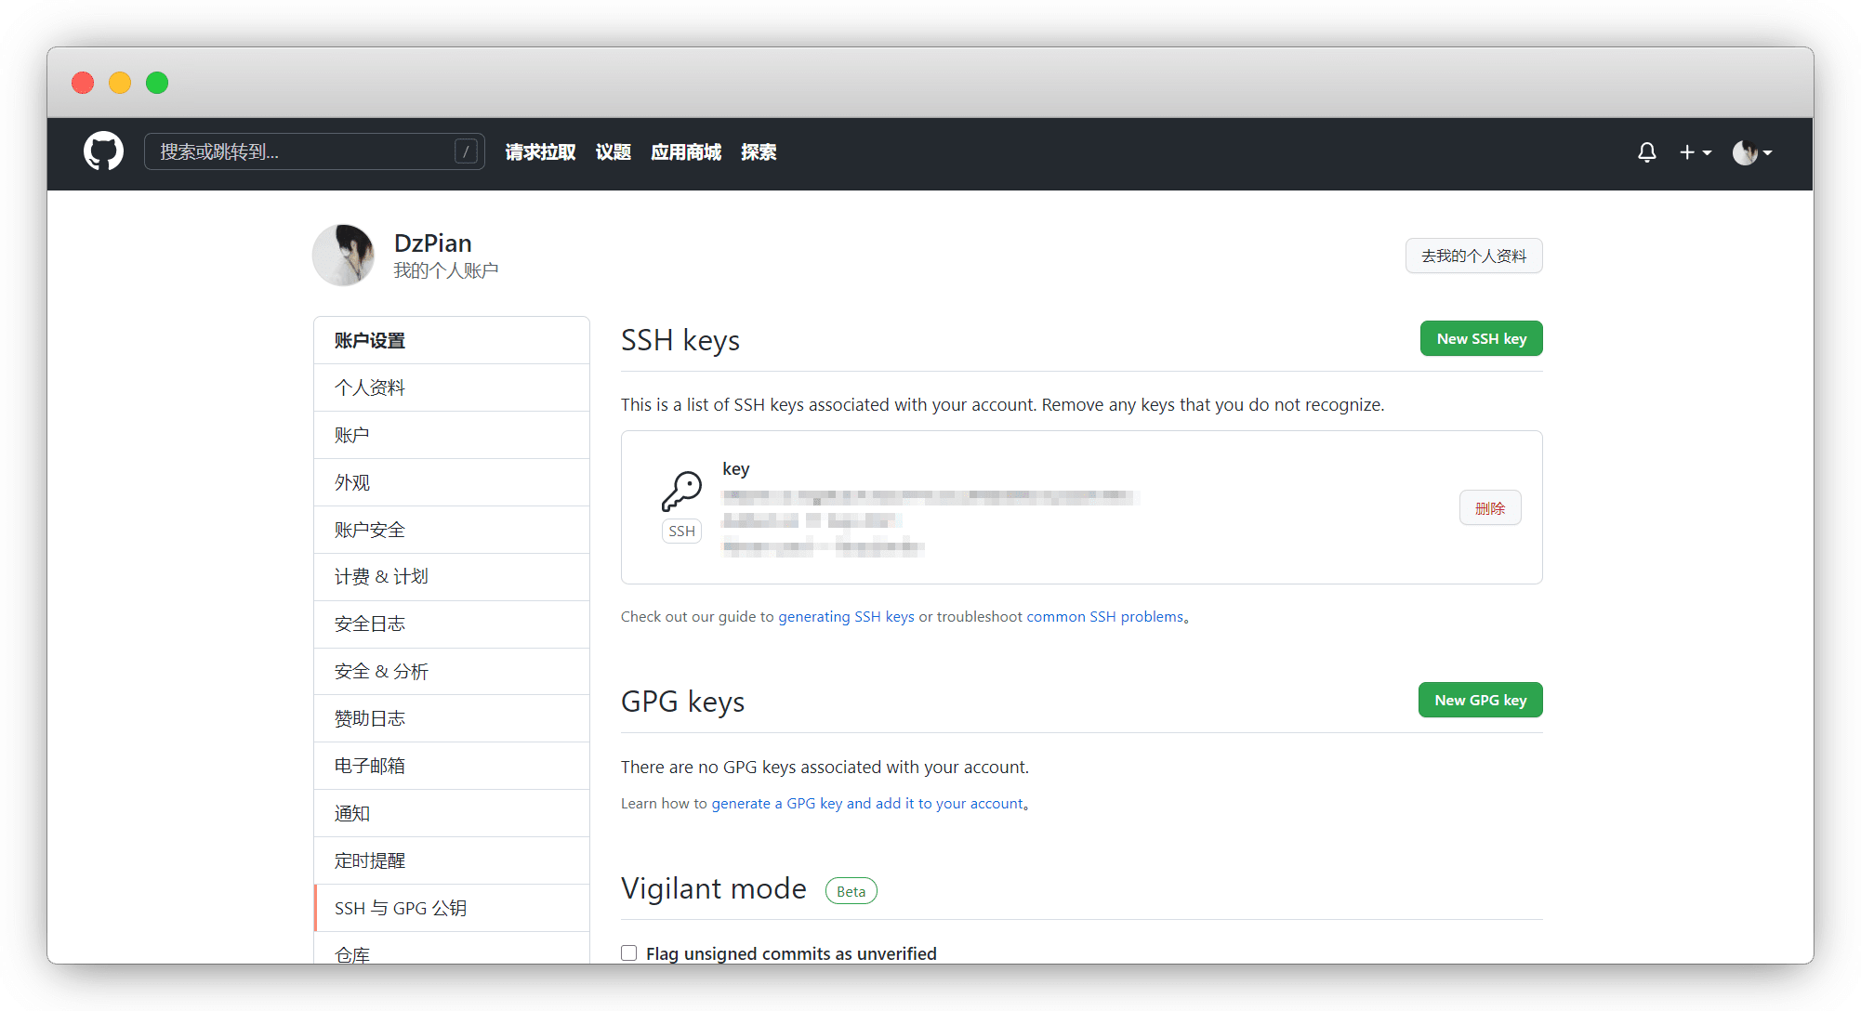Click the DzPian profile avatar
The height and width of the screenshot is (1011, 1861).
[344, 255]
